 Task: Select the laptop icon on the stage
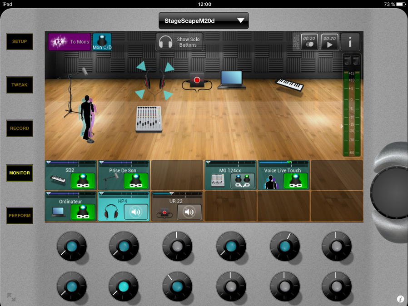[x=231, y=80]
